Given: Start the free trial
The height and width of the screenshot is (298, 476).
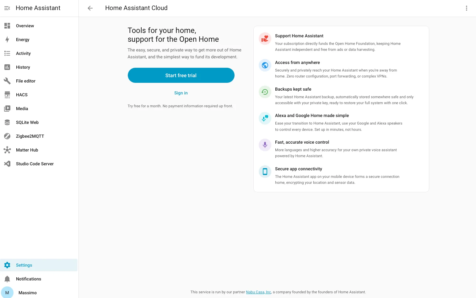Looking at the screenshot, I should click(x=181, y=75).
